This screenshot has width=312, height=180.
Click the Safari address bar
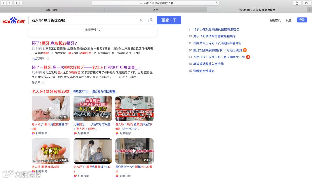tap(156, 3)
